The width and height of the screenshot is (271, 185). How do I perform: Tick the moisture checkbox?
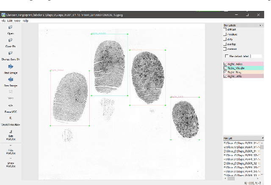click(x=225, y=35)
